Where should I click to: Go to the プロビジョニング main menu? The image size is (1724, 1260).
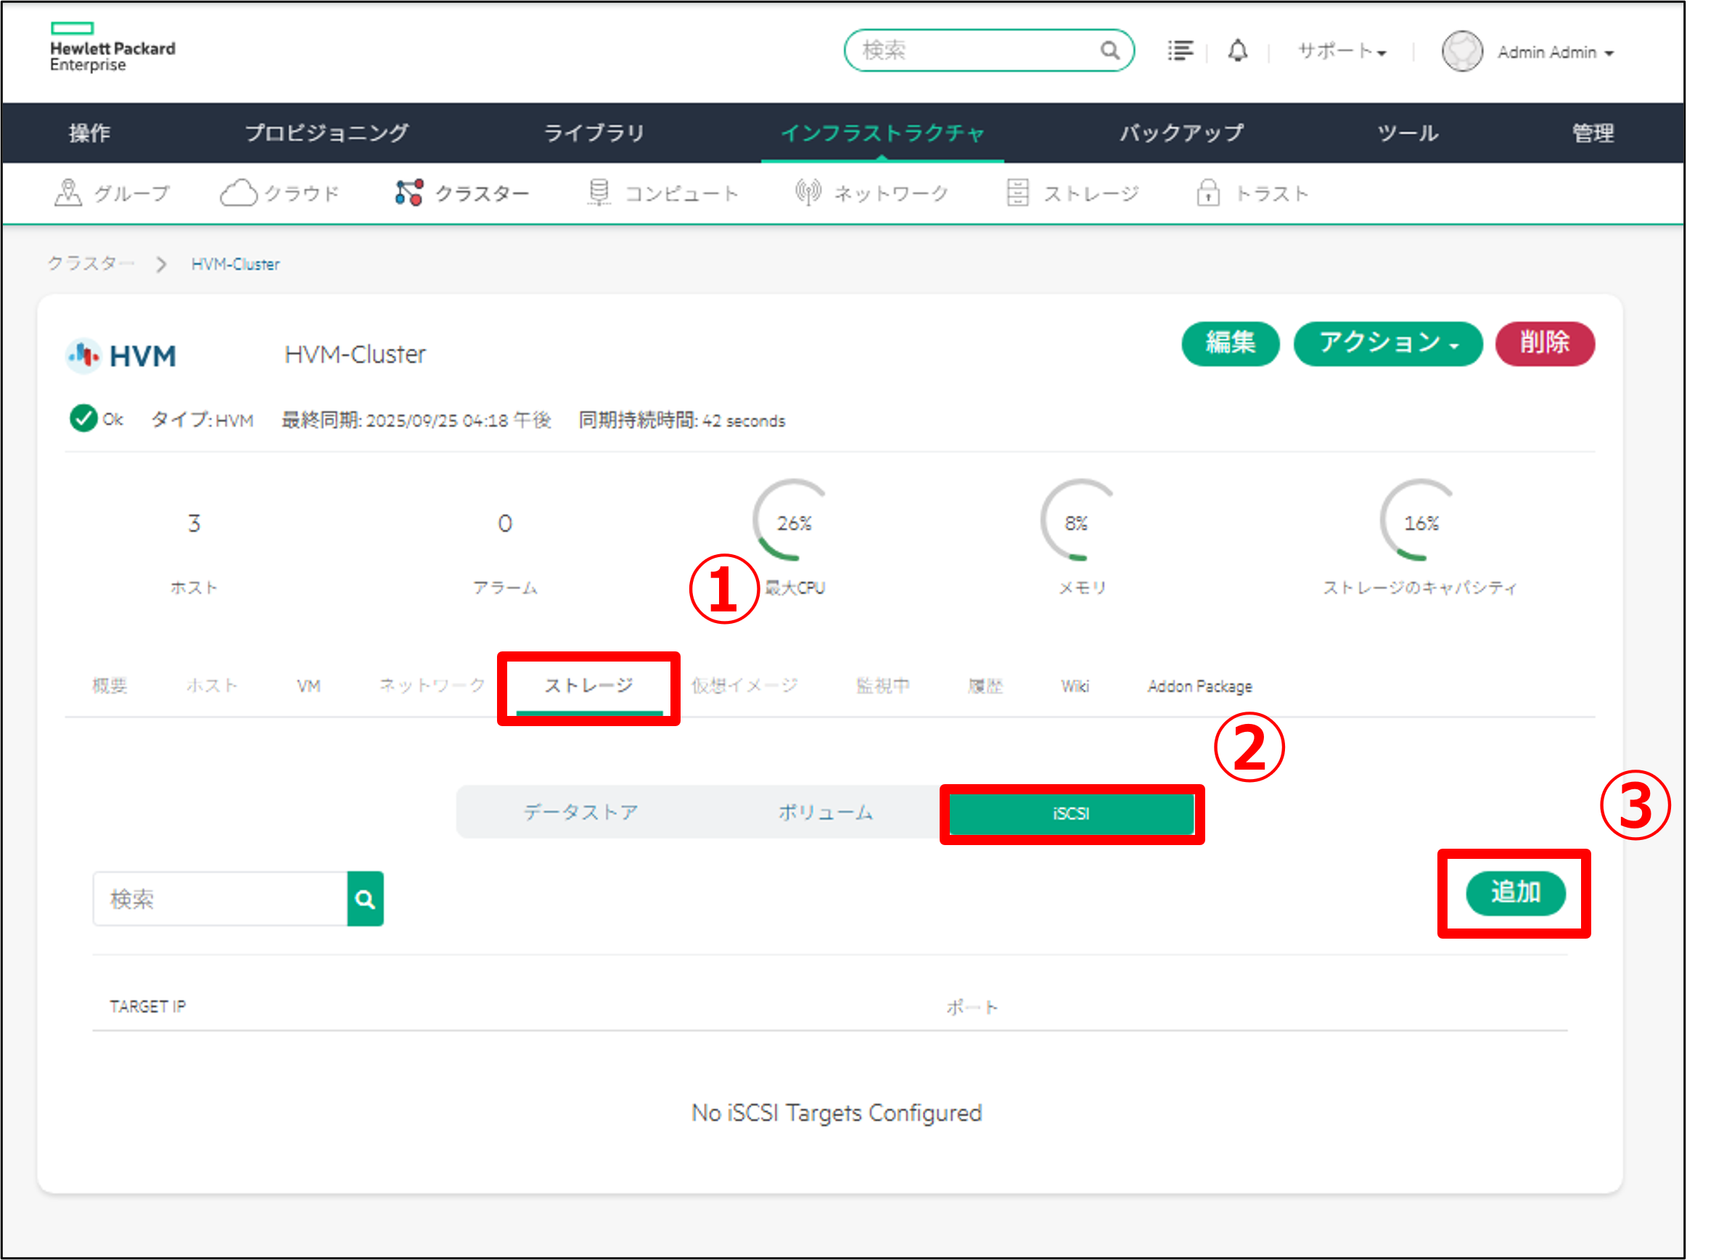pos(327,133)
